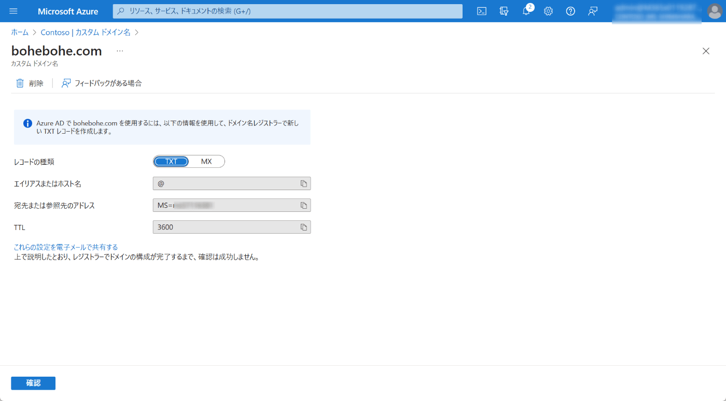
Task: Open the notifications bell icon
Action: 526,11
